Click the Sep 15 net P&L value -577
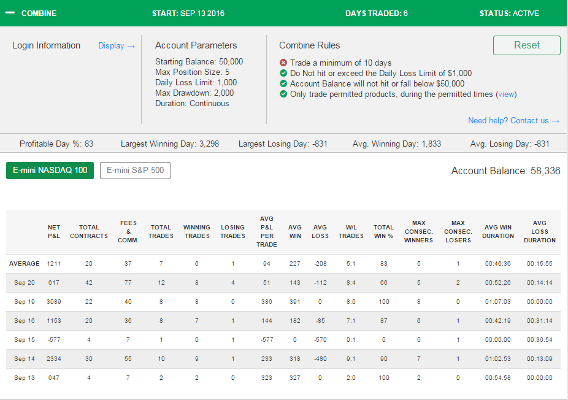Screen dimensions: 568x400 (x=53, y=339)
